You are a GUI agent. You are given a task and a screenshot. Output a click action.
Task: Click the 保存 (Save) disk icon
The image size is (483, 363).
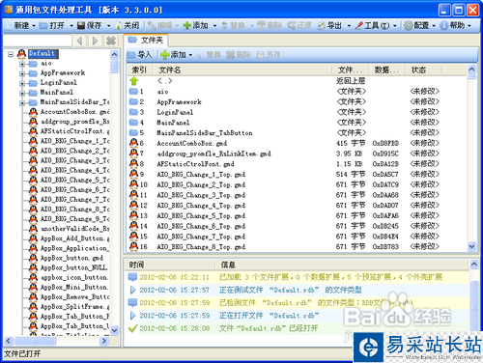[81, 25]
